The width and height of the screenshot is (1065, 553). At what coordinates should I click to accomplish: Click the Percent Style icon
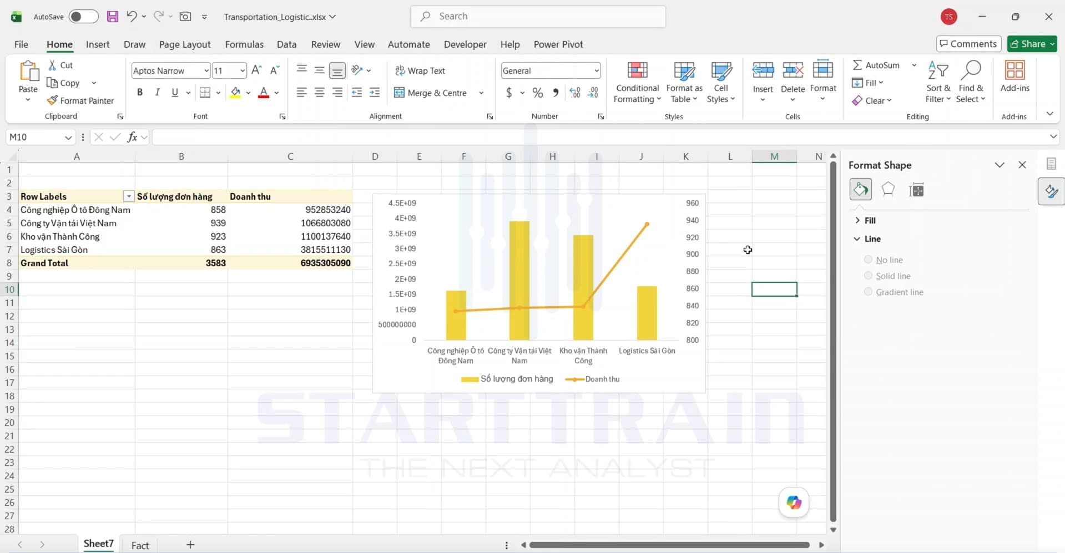click(x=538, y=93)
